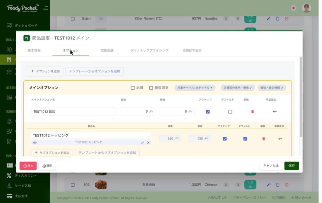Click the Foody Pocket logo
322x203 pixels.
coord(23,8)
